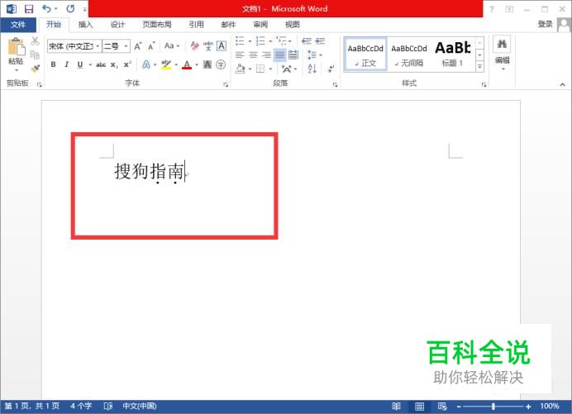Toggle underline formatting
Viewport: 572px width, 414px height.
(80, 64)
